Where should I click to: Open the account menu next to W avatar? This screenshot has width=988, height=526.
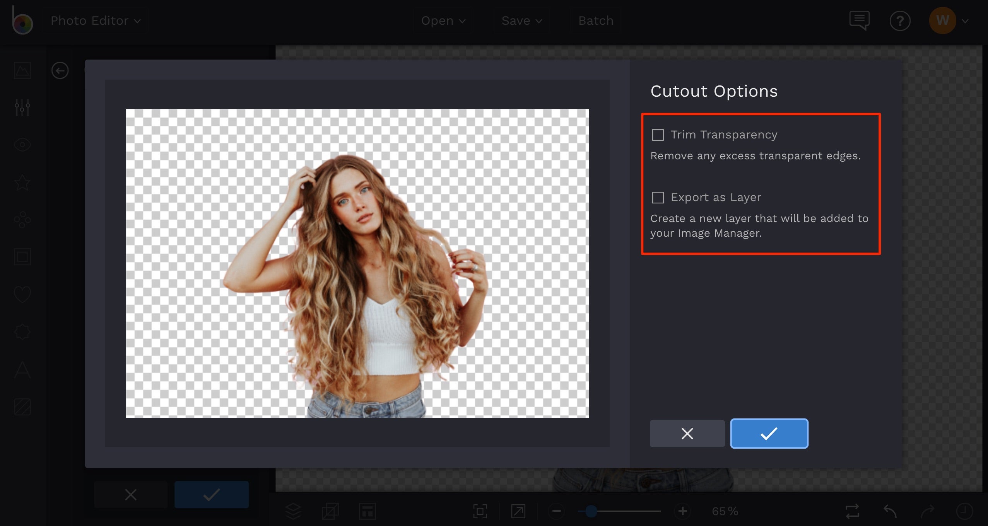point(964,21)
